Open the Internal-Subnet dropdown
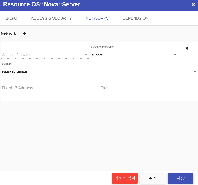 click(x=99, y=72)
